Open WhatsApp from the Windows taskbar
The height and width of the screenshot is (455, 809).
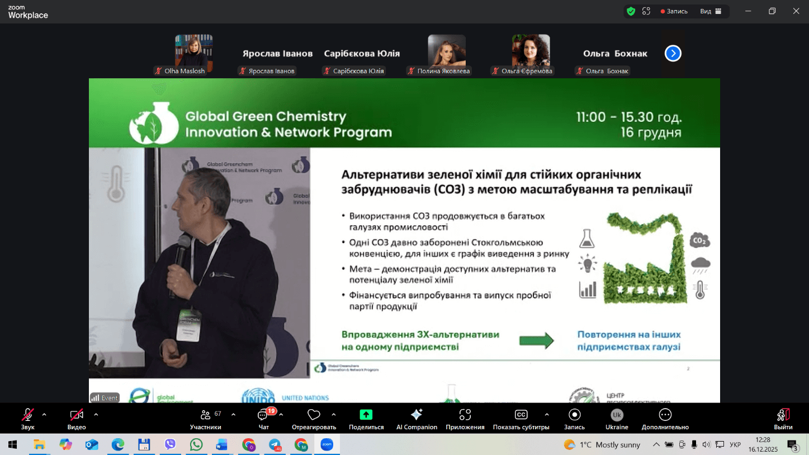click(x=196, y=445)
